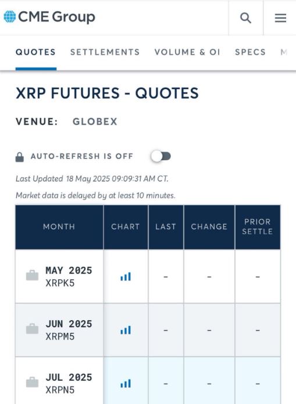
Task: Open the search magnifier icon
Action: point(245,18)
